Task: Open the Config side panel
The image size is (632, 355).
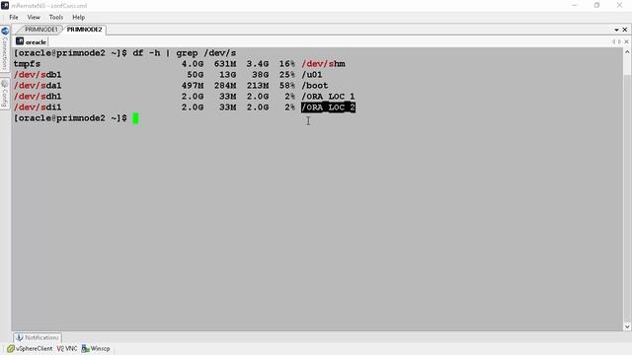Action: point(5,94)
